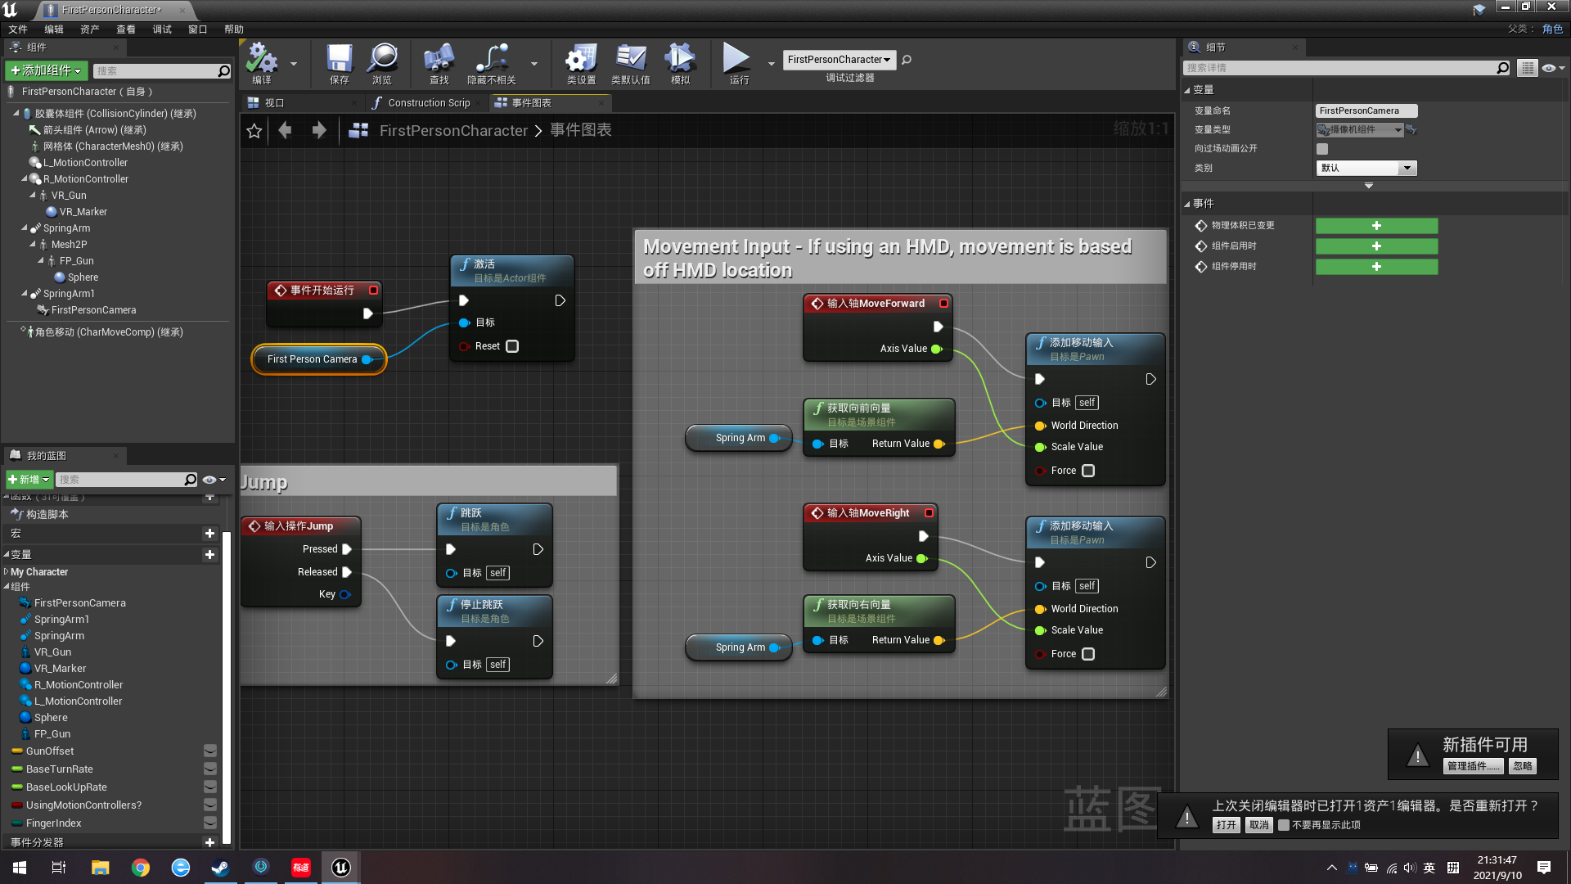The image size is (1571, 884).
Task: Enable Expose to Cinematics (向过场动画公开) checkbox
Action: point(1322,149)
